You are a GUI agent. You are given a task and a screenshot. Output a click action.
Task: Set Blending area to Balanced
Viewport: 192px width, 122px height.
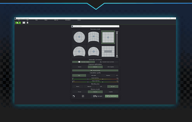[x=89, y=86]
